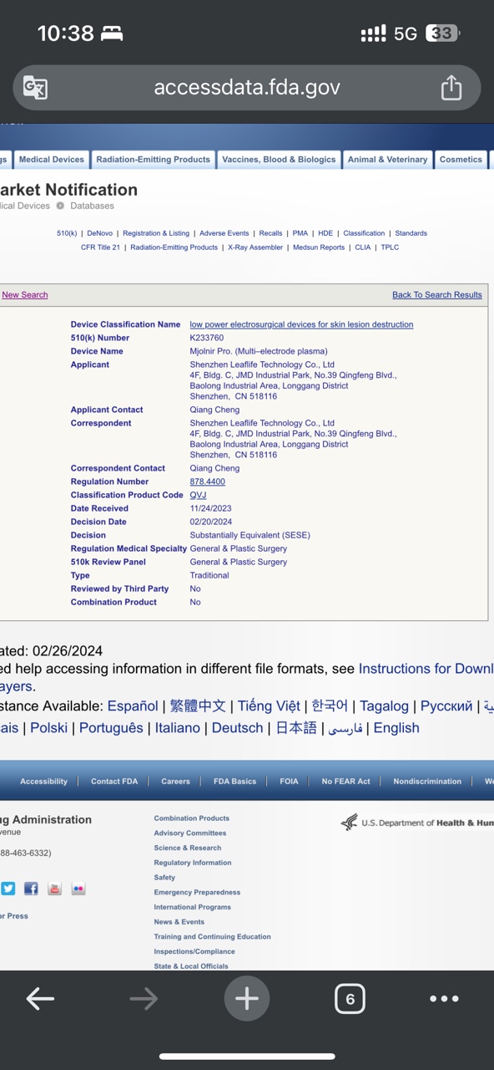Image resolution: width=494 pixels, height=1070 pixels.
Task: Open FOIA in footer bar
Action: tap(289, 782)
